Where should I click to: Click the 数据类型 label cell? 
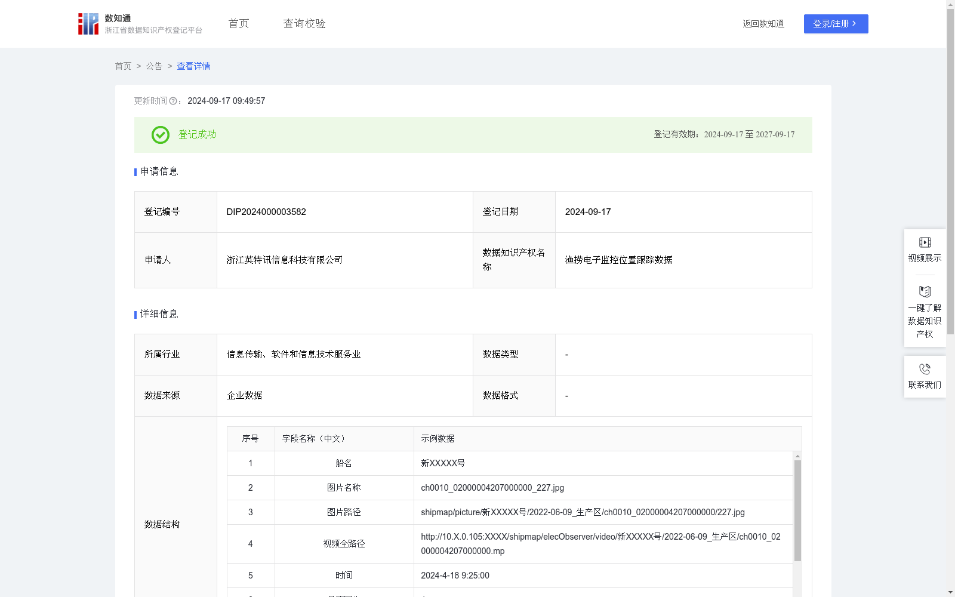(514, 355)
